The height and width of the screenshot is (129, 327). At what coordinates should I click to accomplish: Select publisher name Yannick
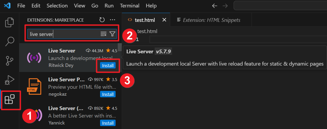pos(56,123)
